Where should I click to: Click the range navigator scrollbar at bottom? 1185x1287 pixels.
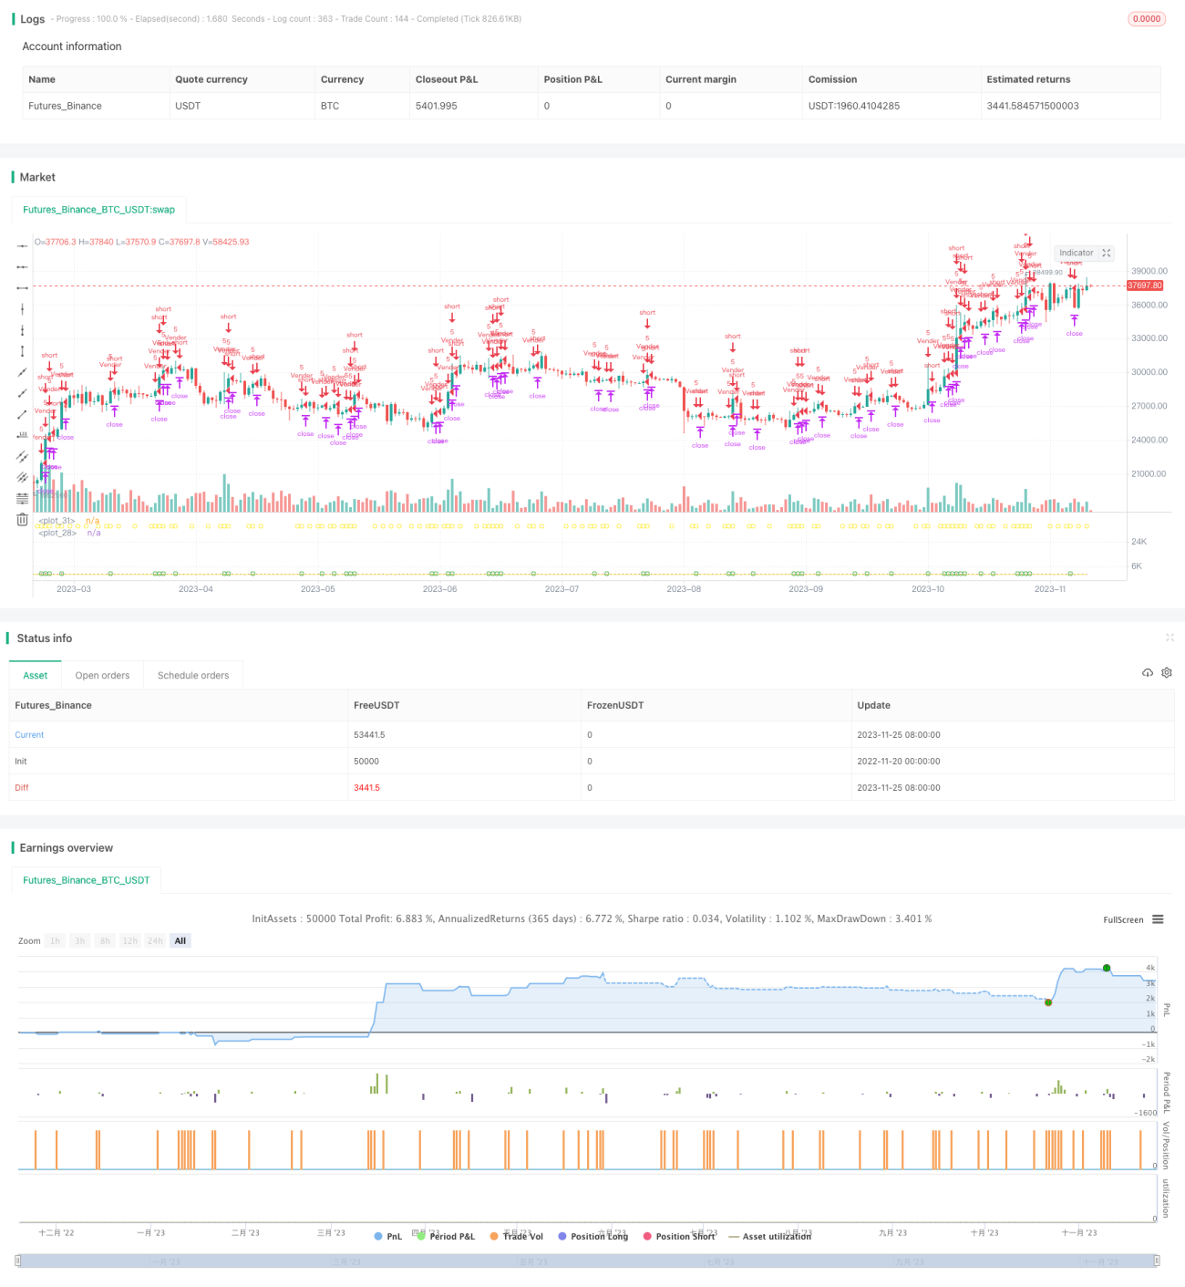pyautogui.click(x=588, y=1261)
